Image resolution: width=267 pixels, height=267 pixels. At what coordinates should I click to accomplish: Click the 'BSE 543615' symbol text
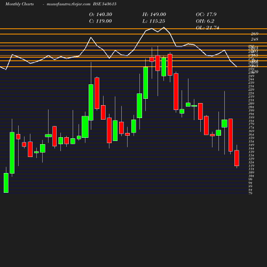(x=105, y=4)
